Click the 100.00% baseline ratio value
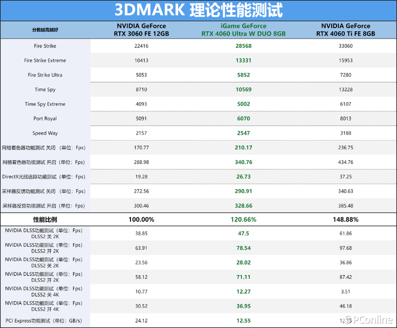397x328 pixels. click(141, 219)
